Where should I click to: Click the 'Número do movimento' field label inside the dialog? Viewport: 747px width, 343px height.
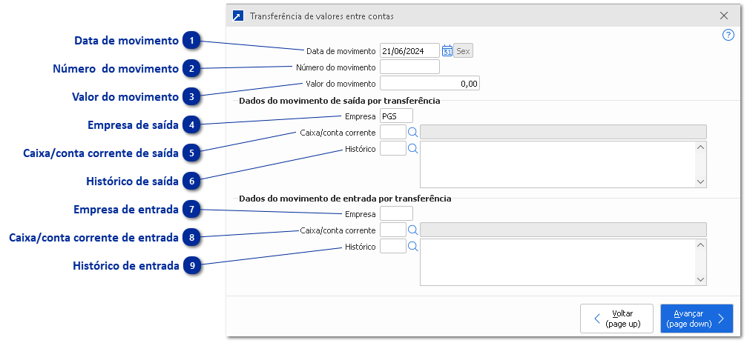pyautogui.click(x=336, y=67)
